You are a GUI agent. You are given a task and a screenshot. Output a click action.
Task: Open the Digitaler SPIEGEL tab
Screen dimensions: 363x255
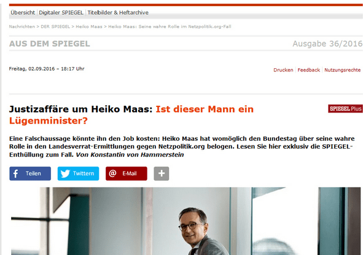click(61, 12)
